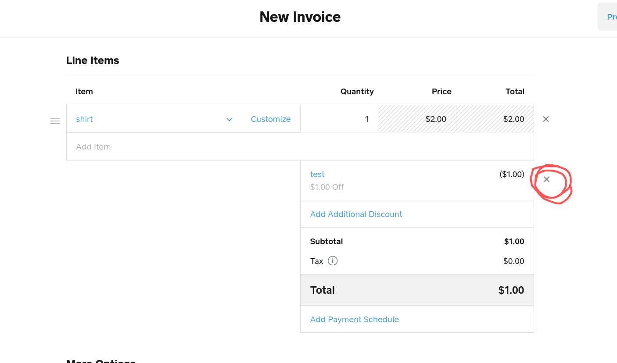617x363 pixels.
Task: Remove the shirt line item
Action: 545,119
